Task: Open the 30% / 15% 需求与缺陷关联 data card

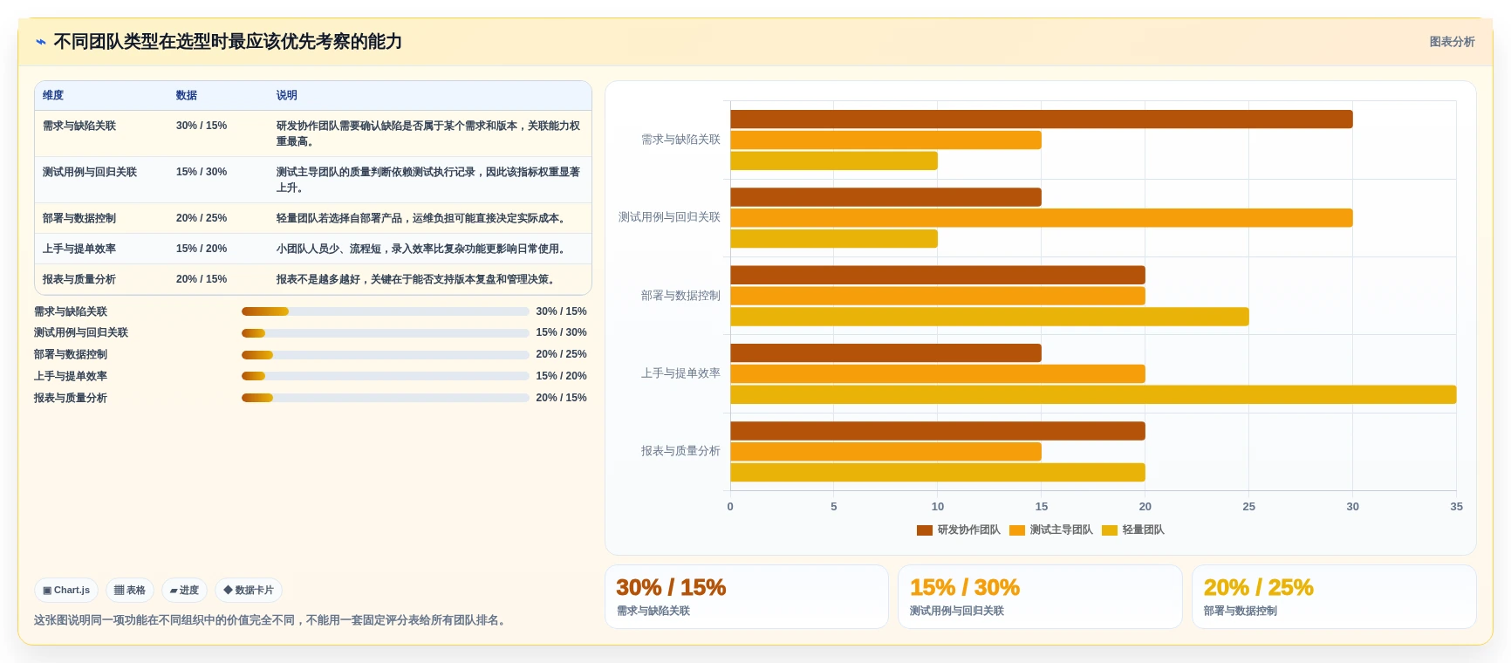Action: click(747, 597)
